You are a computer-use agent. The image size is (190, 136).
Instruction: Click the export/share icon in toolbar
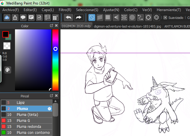(x=15, y=18)
